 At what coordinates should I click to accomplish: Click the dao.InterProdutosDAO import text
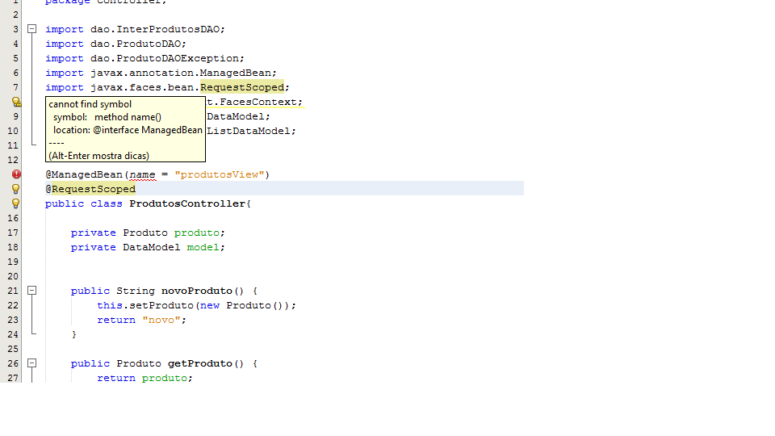tap(155, 29)
